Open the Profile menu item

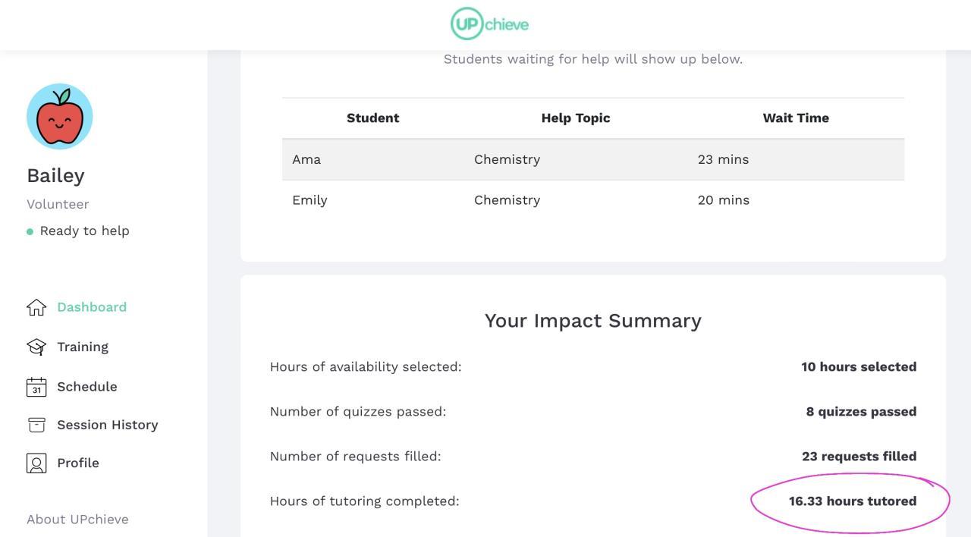[78, 463]
